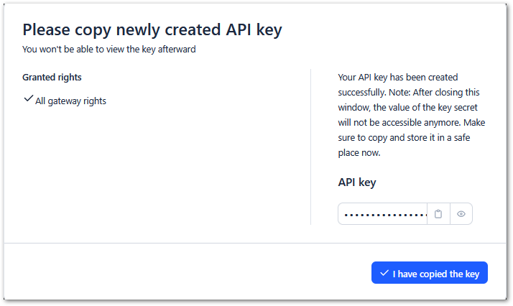Click the Granted rights heading
Viewport: 513px width, 306px height.
[52, 77]
